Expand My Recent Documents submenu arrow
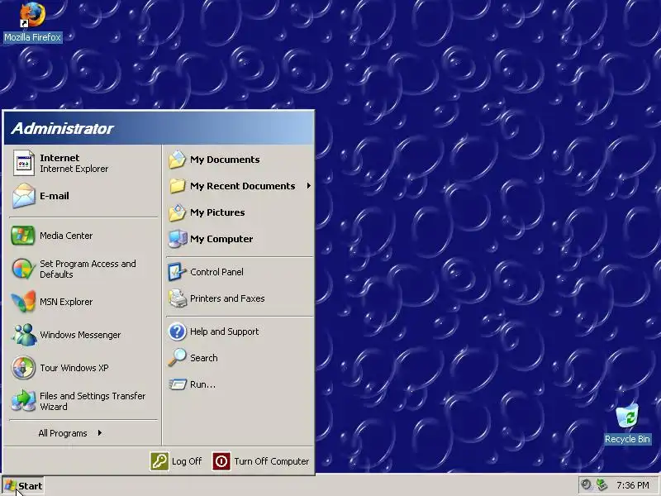Image resolution: width=661 pixels, height=496 pixels. coord(308,185)
